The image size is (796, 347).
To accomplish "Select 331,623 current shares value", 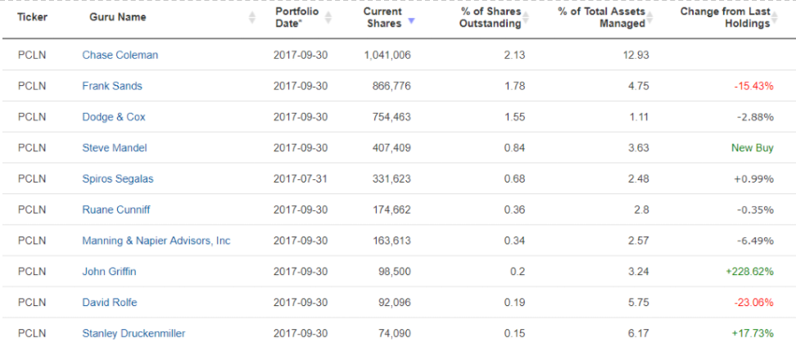I will tap(391, 178).
